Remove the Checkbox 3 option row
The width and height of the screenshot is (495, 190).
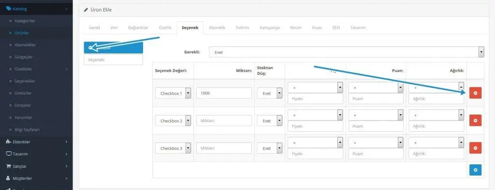(x=475, y=148)
